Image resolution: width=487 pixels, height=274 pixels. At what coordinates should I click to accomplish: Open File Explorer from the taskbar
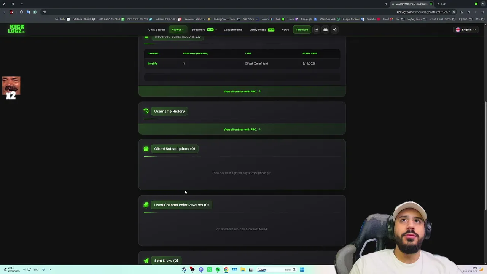243,269
